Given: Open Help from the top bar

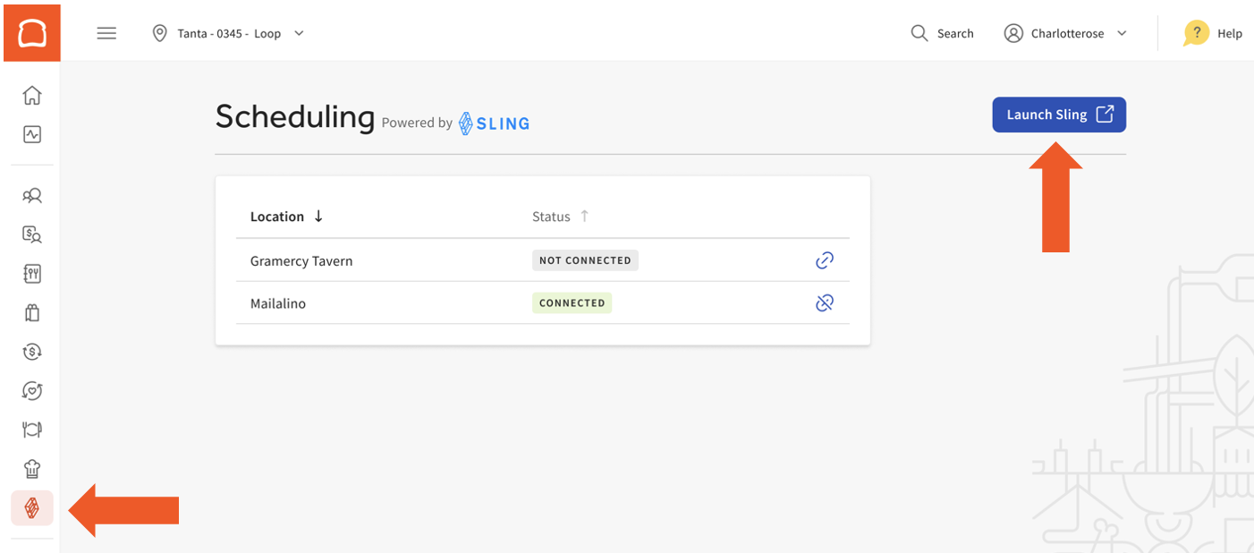Looking at the screenshot, I should click(1214, 33).
